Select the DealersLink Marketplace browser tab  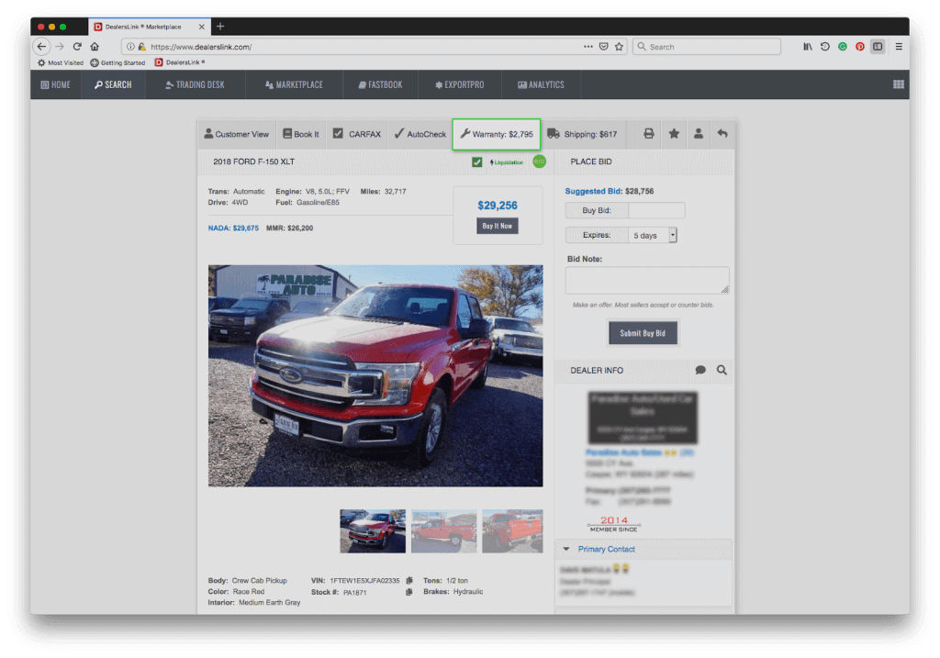click(150, 27)
